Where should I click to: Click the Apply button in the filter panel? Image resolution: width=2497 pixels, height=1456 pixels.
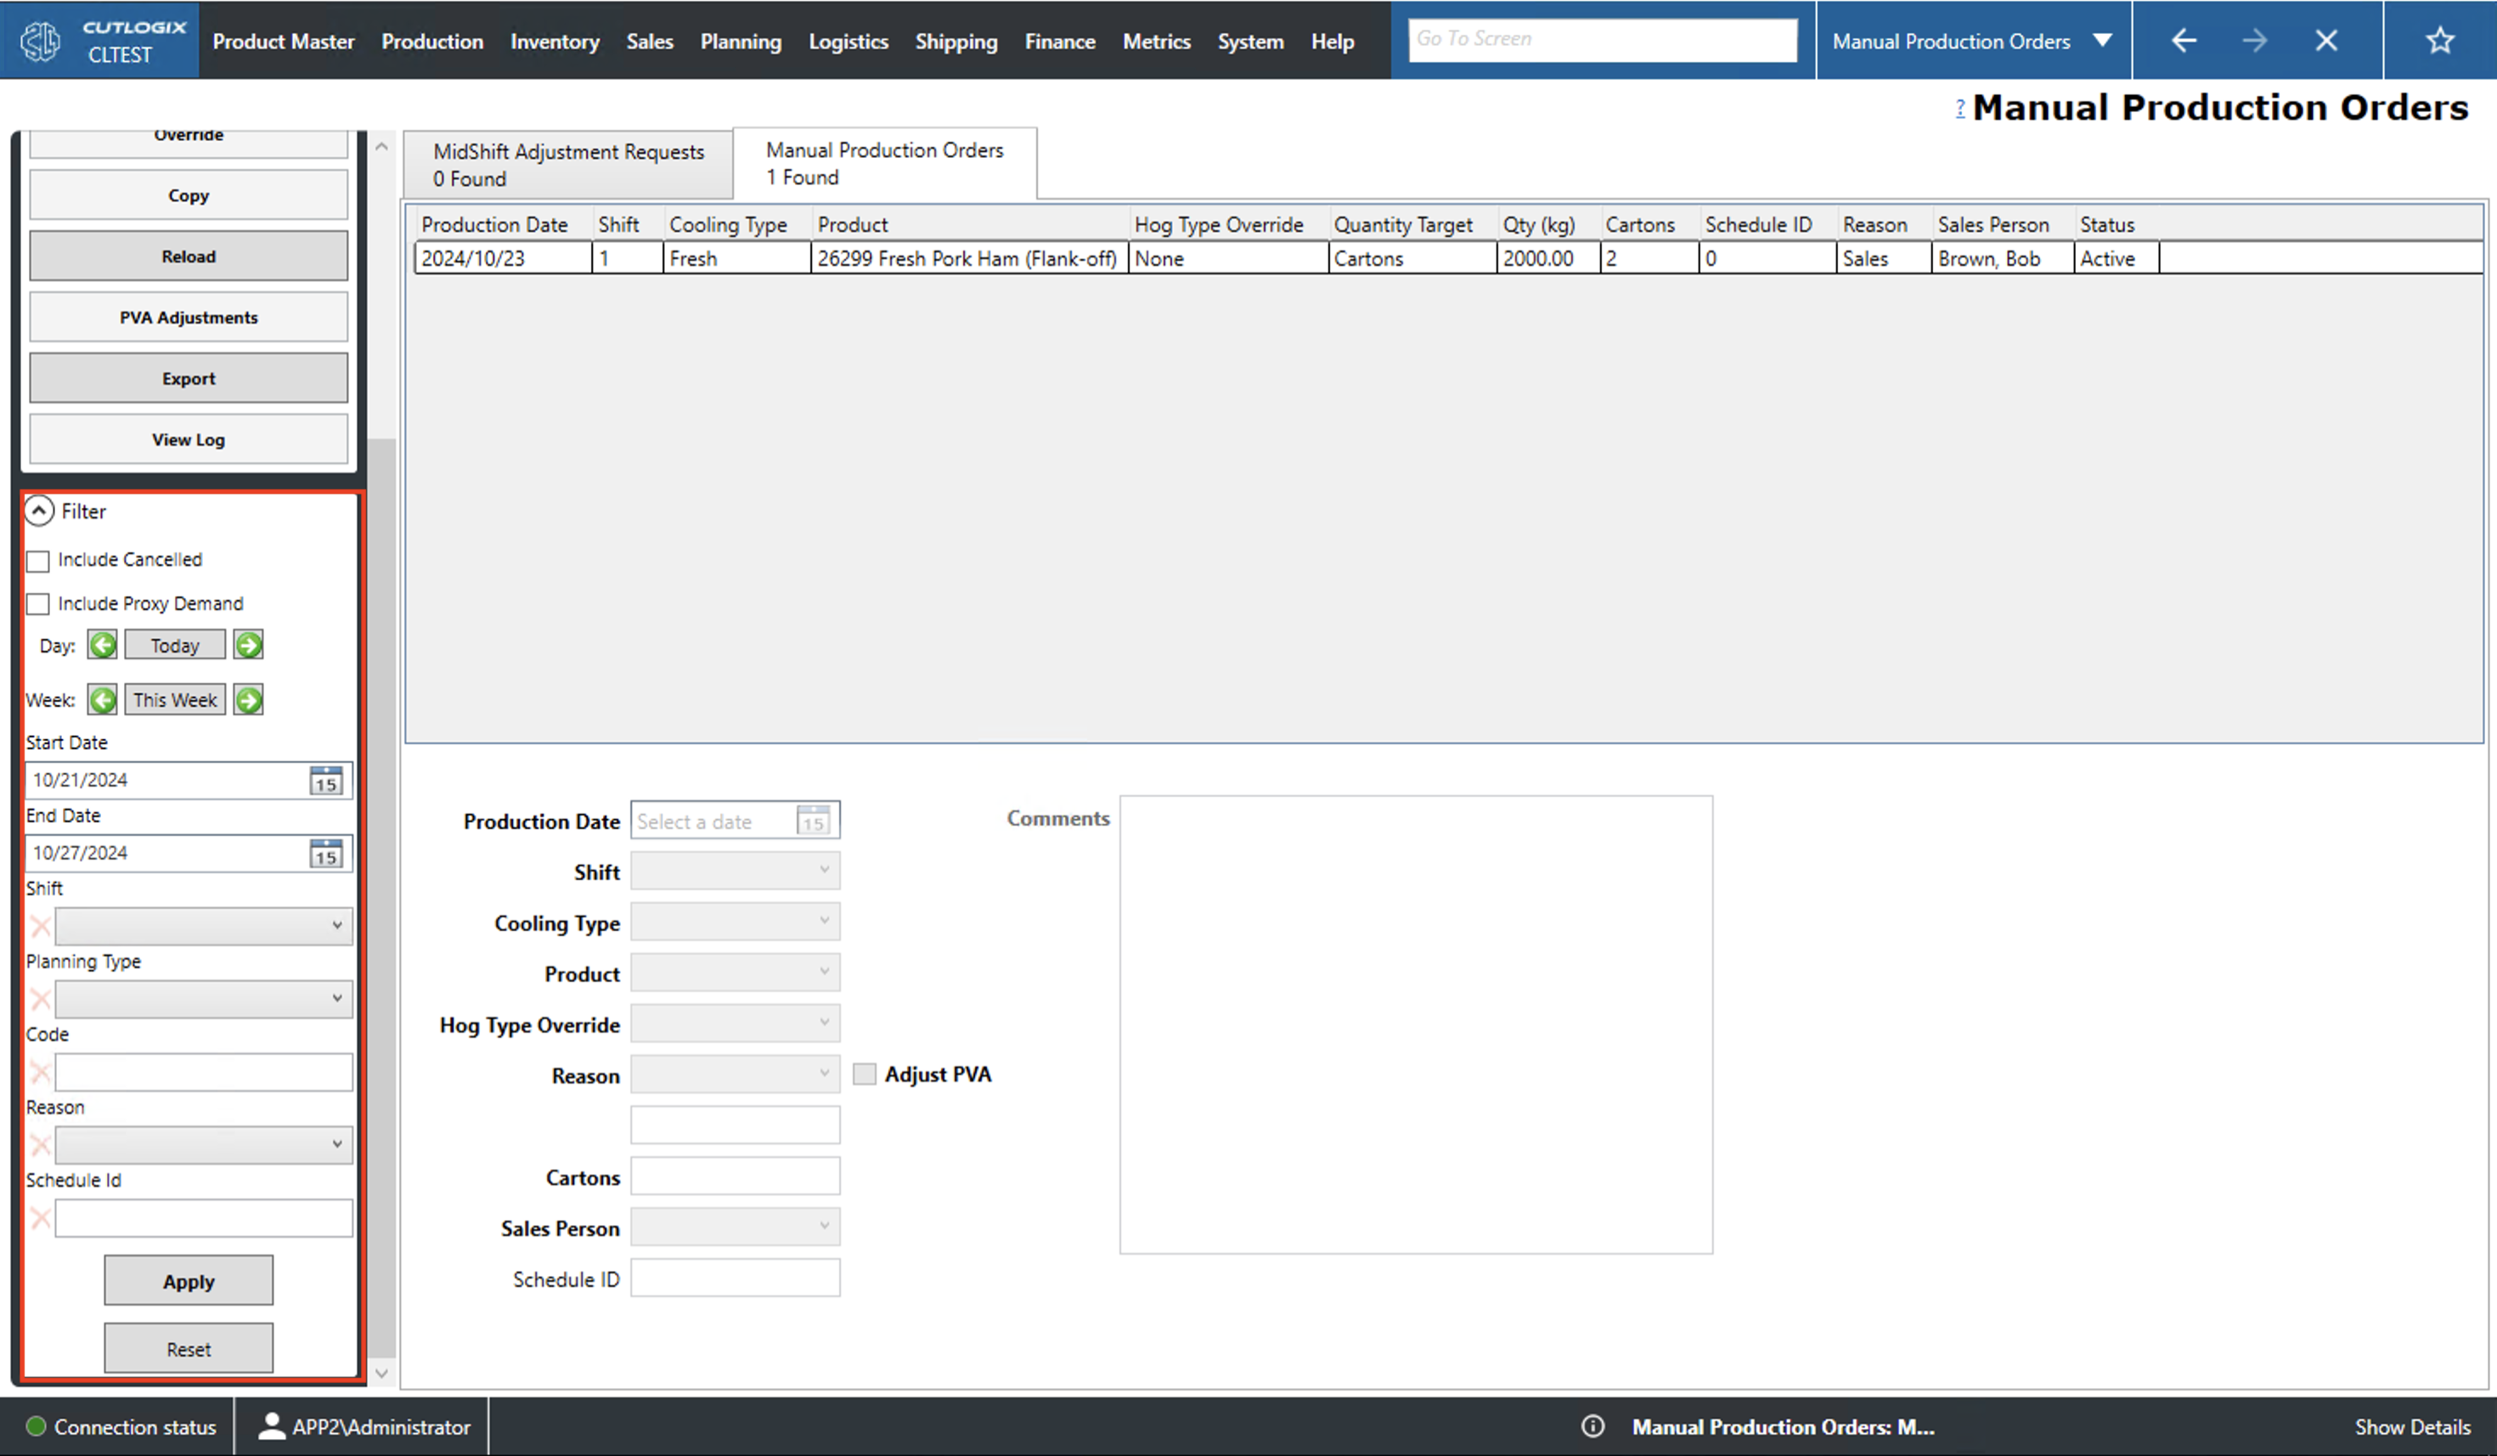[189, 1279]
